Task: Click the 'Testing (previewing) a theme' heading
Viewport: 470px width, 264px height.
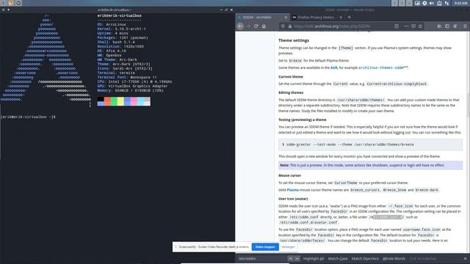Action: click(303, 120)
